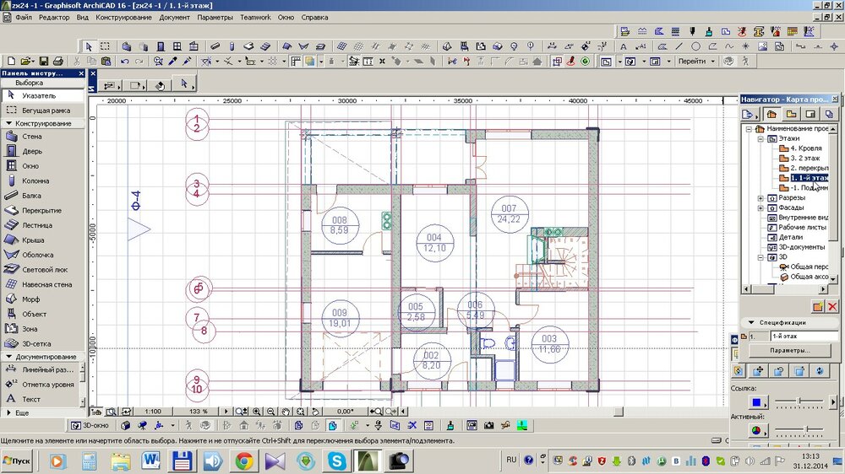Activate the Зона (Zone) tool
The width and height of the screenshot is (845, 474).
pos(30,328)
